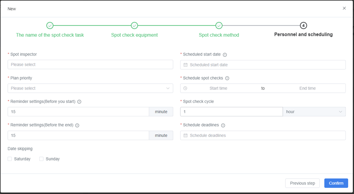Click the Spot check cycle number input
Image resolution: width=354 pixels, height=194 pixels.
tap(231, 112)
